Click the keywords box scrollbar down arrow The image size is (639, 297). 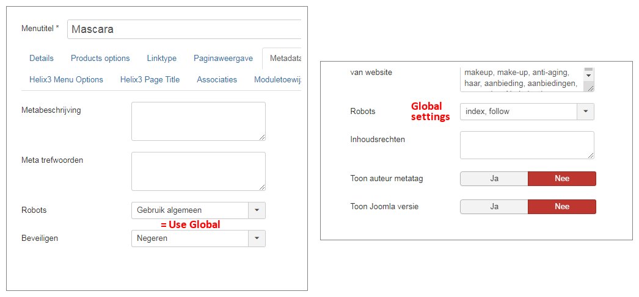pos(588,76)
